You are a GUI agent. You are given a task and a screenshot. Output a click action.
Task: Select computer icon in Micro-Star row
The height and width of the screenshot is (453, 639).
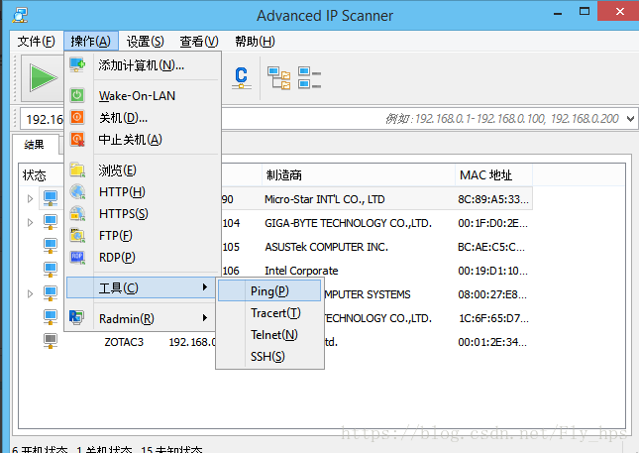pyautogui.click(x=51, y=198)
